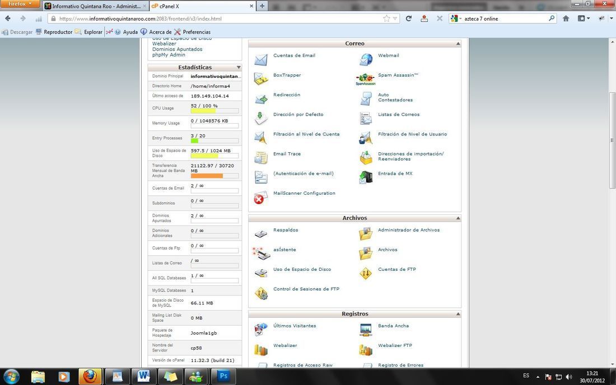Click Direcciones de importación icon

366,158
